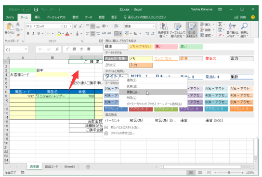Screen dimensions: 262x177
Task: Click the Save icon in title bar
Action: [x=36, y=10]
